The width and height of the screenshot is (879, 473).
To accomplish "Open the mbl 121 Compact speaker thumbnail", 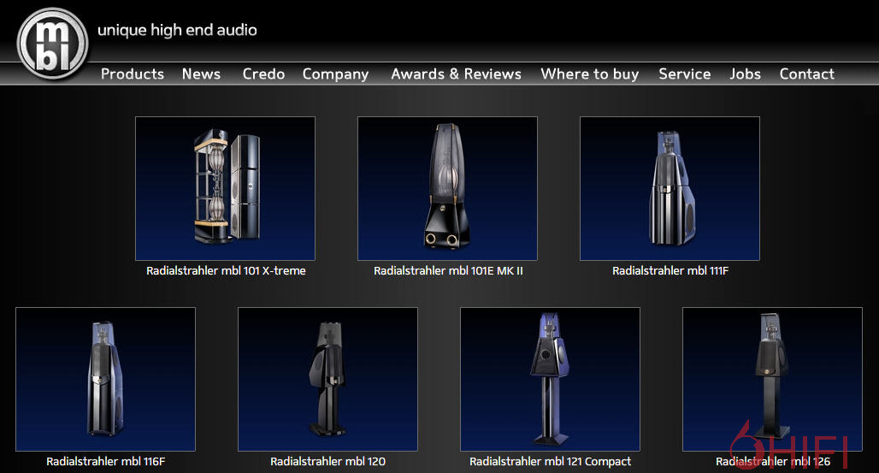I will (550, 379).
